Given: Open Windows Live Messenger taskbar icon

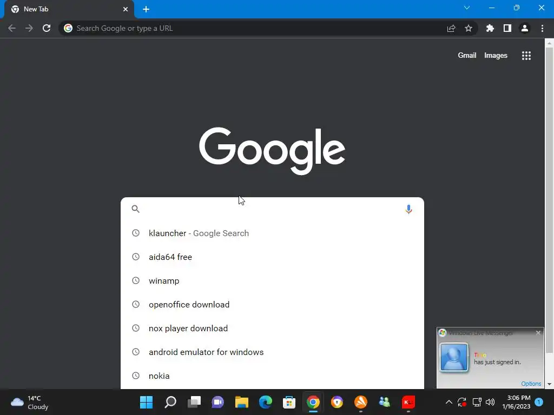Looking at the screenshot, I should click(385, 402).
